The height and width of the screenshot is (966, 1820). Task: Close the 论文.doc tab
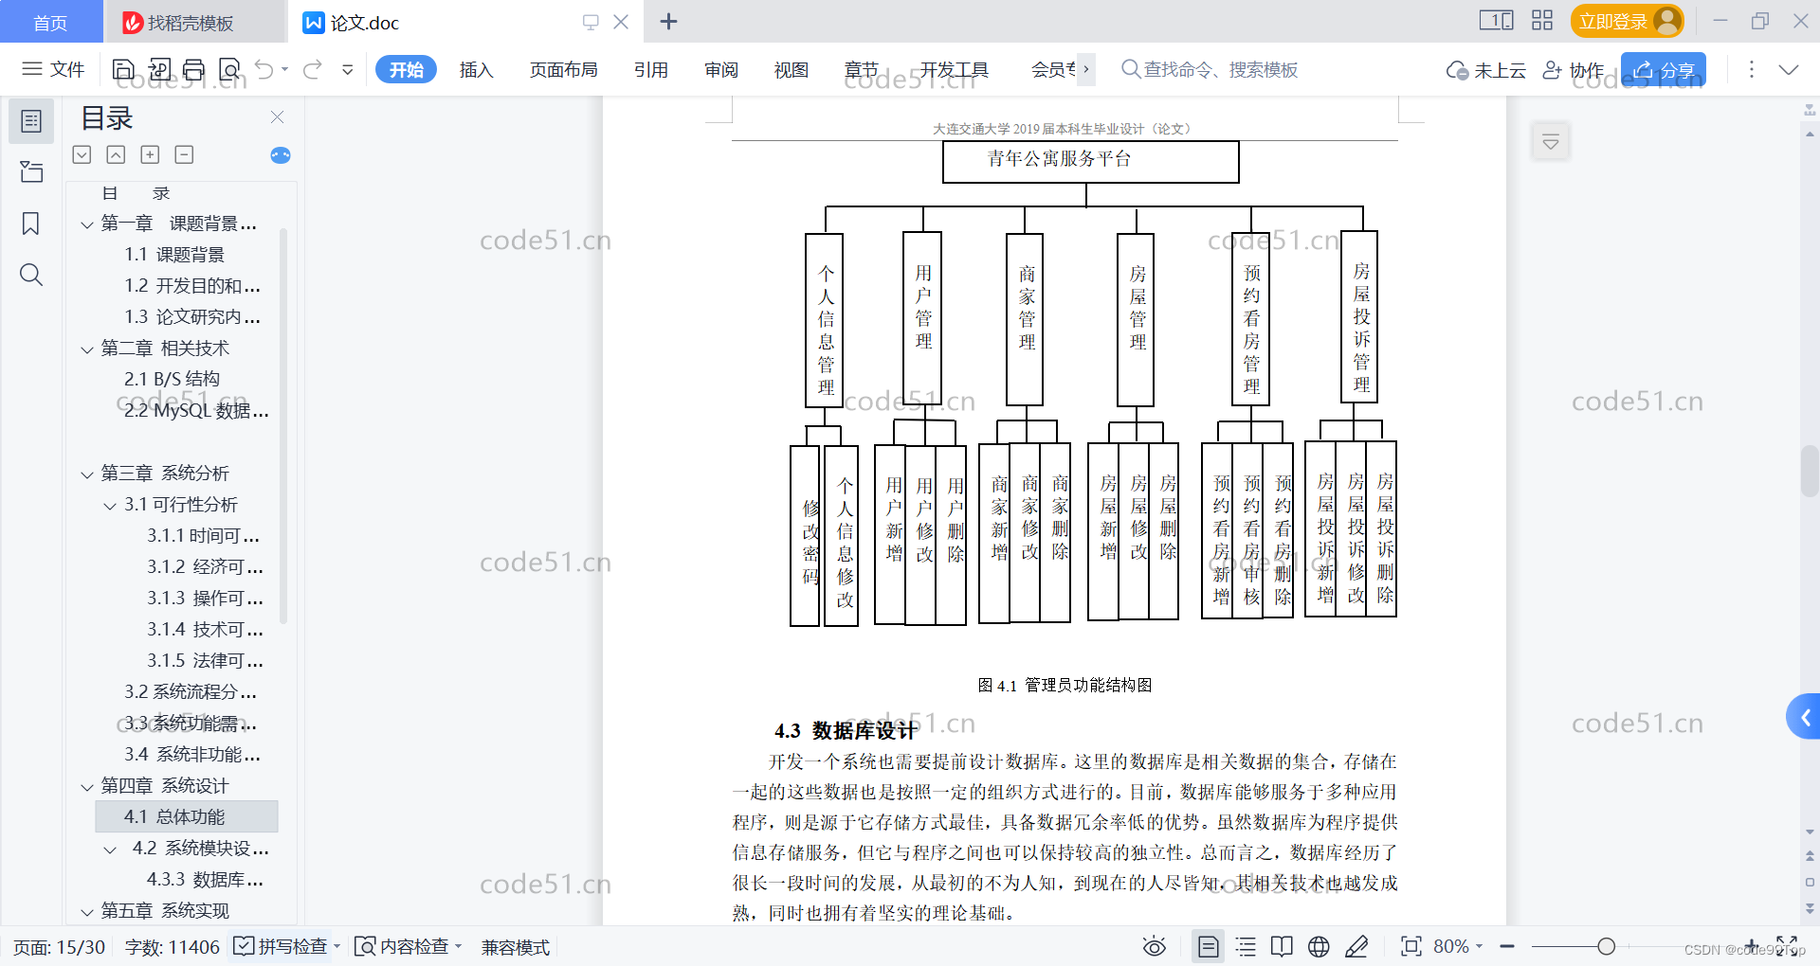coord(621,22)
